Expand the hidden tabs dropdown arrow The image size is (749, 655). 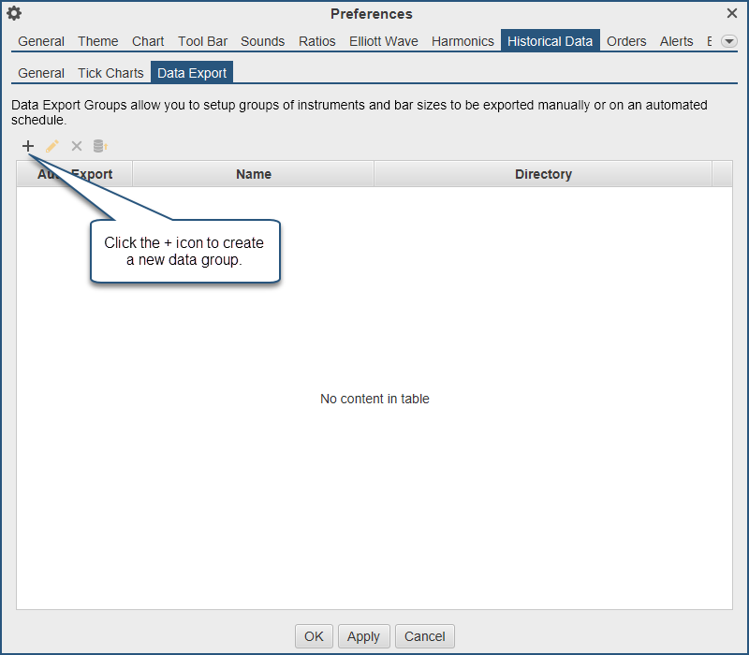pos(728,41)
